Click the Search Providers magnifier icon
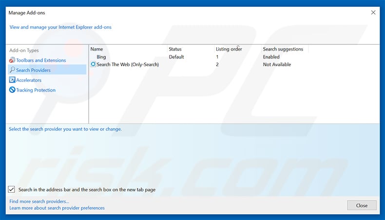385x220 pixels. tap(12, 70)
